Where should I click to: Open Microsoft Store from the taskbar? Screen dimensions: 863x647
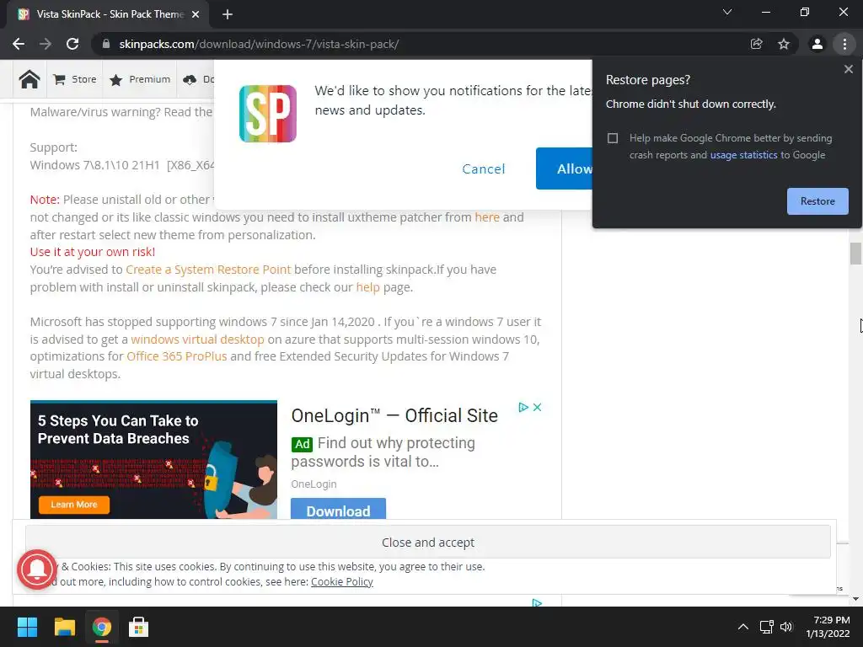(x=139, y=627)
